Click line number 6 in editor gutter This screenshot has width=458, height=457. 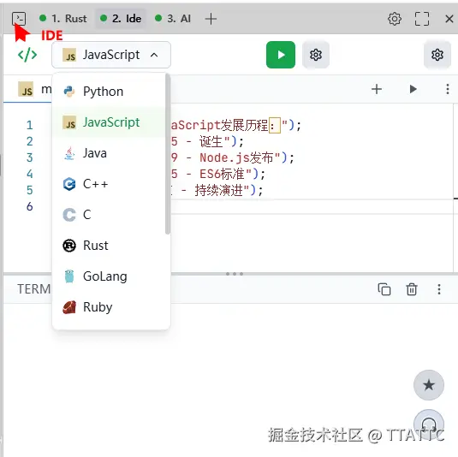point(29,206)
